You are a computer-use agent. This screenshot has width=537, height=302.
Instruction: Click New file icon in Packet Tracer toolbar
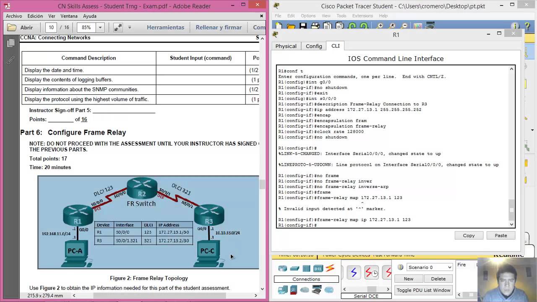[279, 26]
